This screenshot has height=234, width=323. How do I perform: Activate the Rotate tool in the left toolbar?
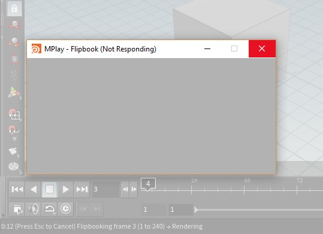pos(14,42)
